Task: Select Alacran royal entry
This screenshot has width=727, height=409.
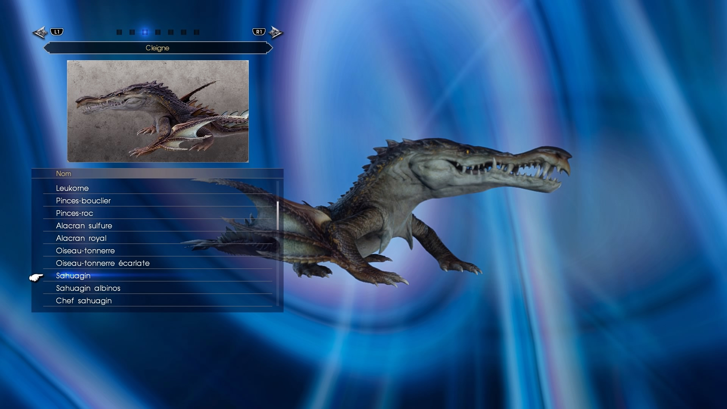Action: (x=158, y=238)
